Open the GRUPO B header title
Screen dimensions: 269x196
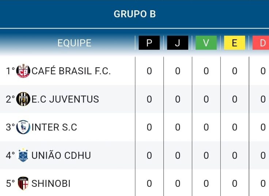pos(134,14)
